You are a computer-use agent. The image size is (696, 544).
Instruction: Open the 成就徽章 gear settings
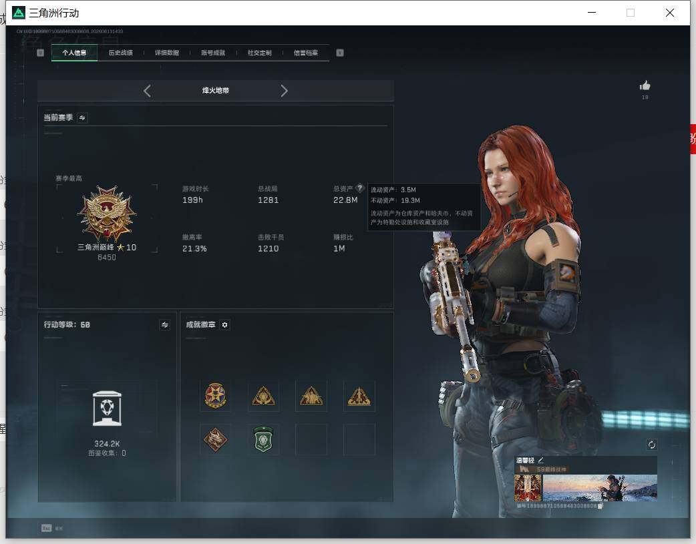224,325
